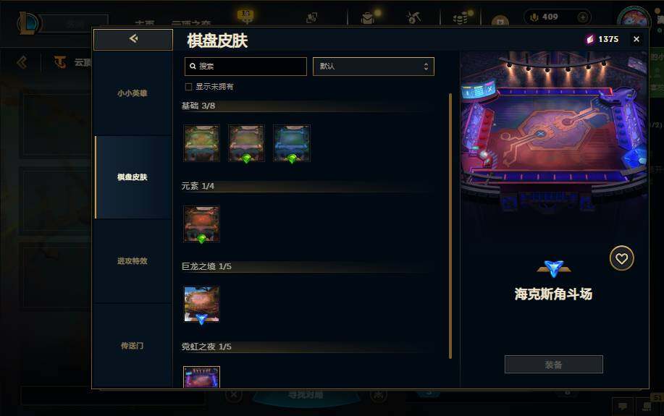Switch to the 进攻特效 tab

(x=133, y=261)
